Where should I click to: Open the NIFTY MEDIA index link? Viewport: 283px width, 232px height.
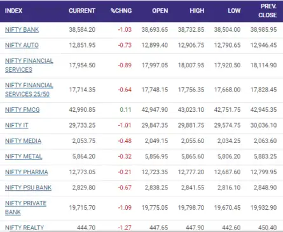point(23,141)
